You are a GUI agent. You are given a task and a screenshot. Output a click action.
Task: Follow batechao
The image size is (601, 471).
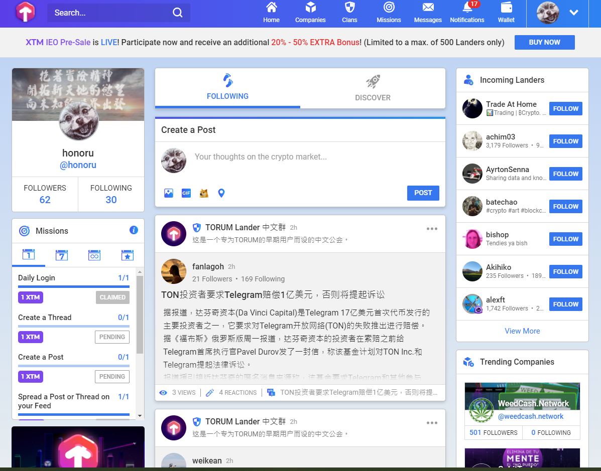(566, 206)
